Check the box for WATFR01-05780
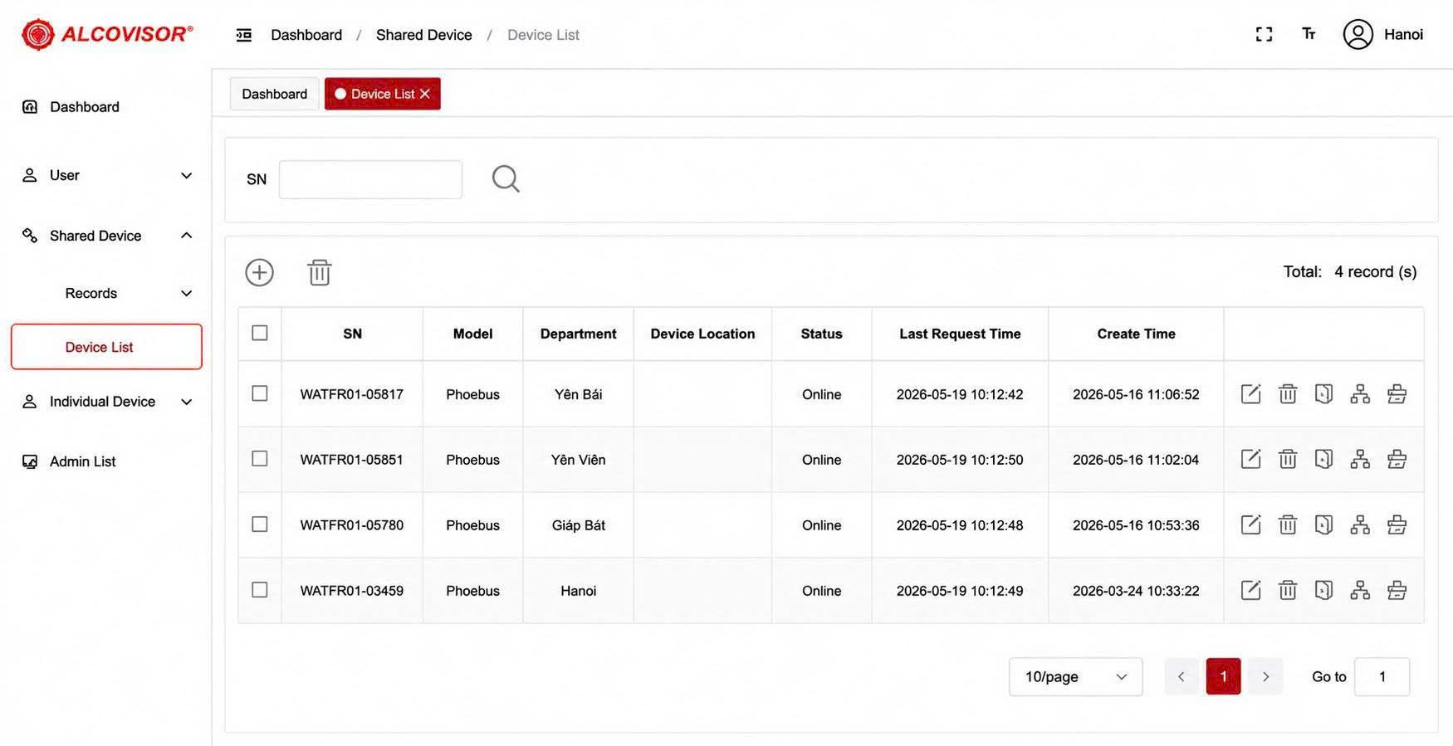This screenshot has height=746, width=1453. tap(260, 524)
